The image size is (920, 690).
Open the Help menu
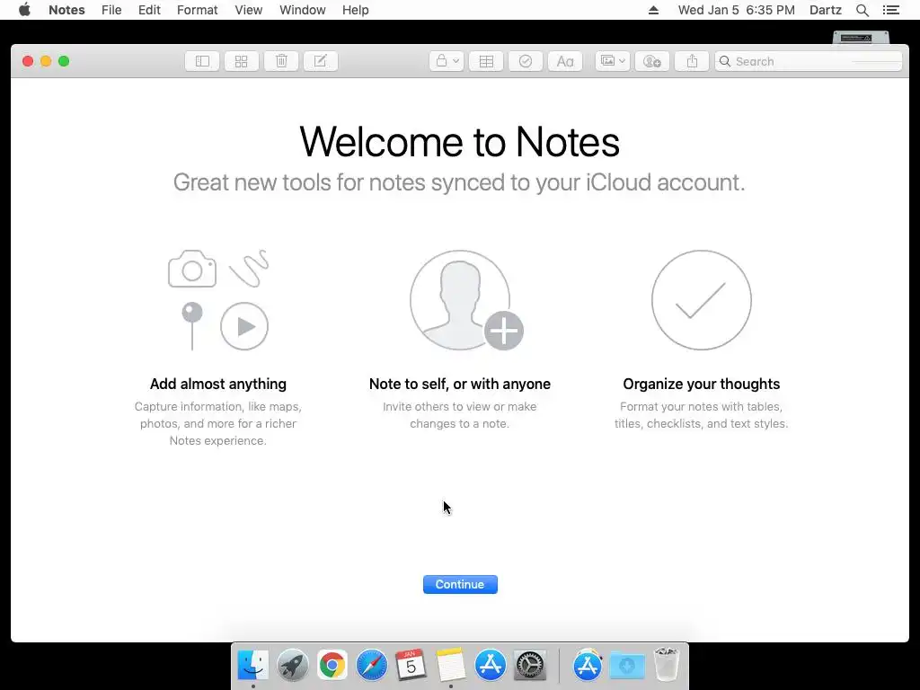pos(356,10)
